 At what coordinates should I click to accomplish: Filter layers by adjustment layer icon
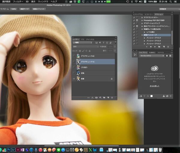point(100,43)
